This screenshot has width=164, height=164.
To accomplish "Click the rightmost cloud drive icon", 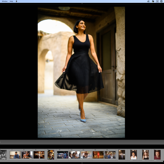I will [161, 1].
